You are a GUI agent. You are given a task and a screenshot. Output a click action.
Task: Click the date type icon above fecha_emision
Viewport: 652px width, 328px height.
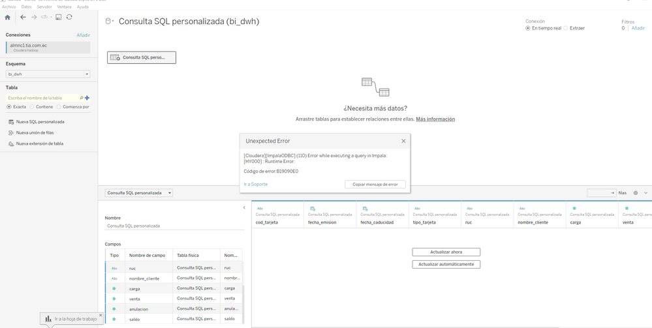[312, 208]
